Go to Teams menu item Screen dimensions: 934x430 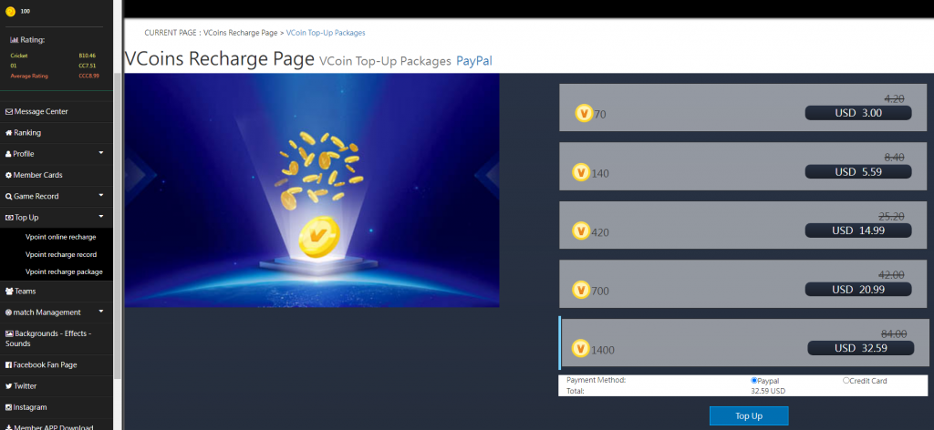pyautogui.click(x=56, y=292)
